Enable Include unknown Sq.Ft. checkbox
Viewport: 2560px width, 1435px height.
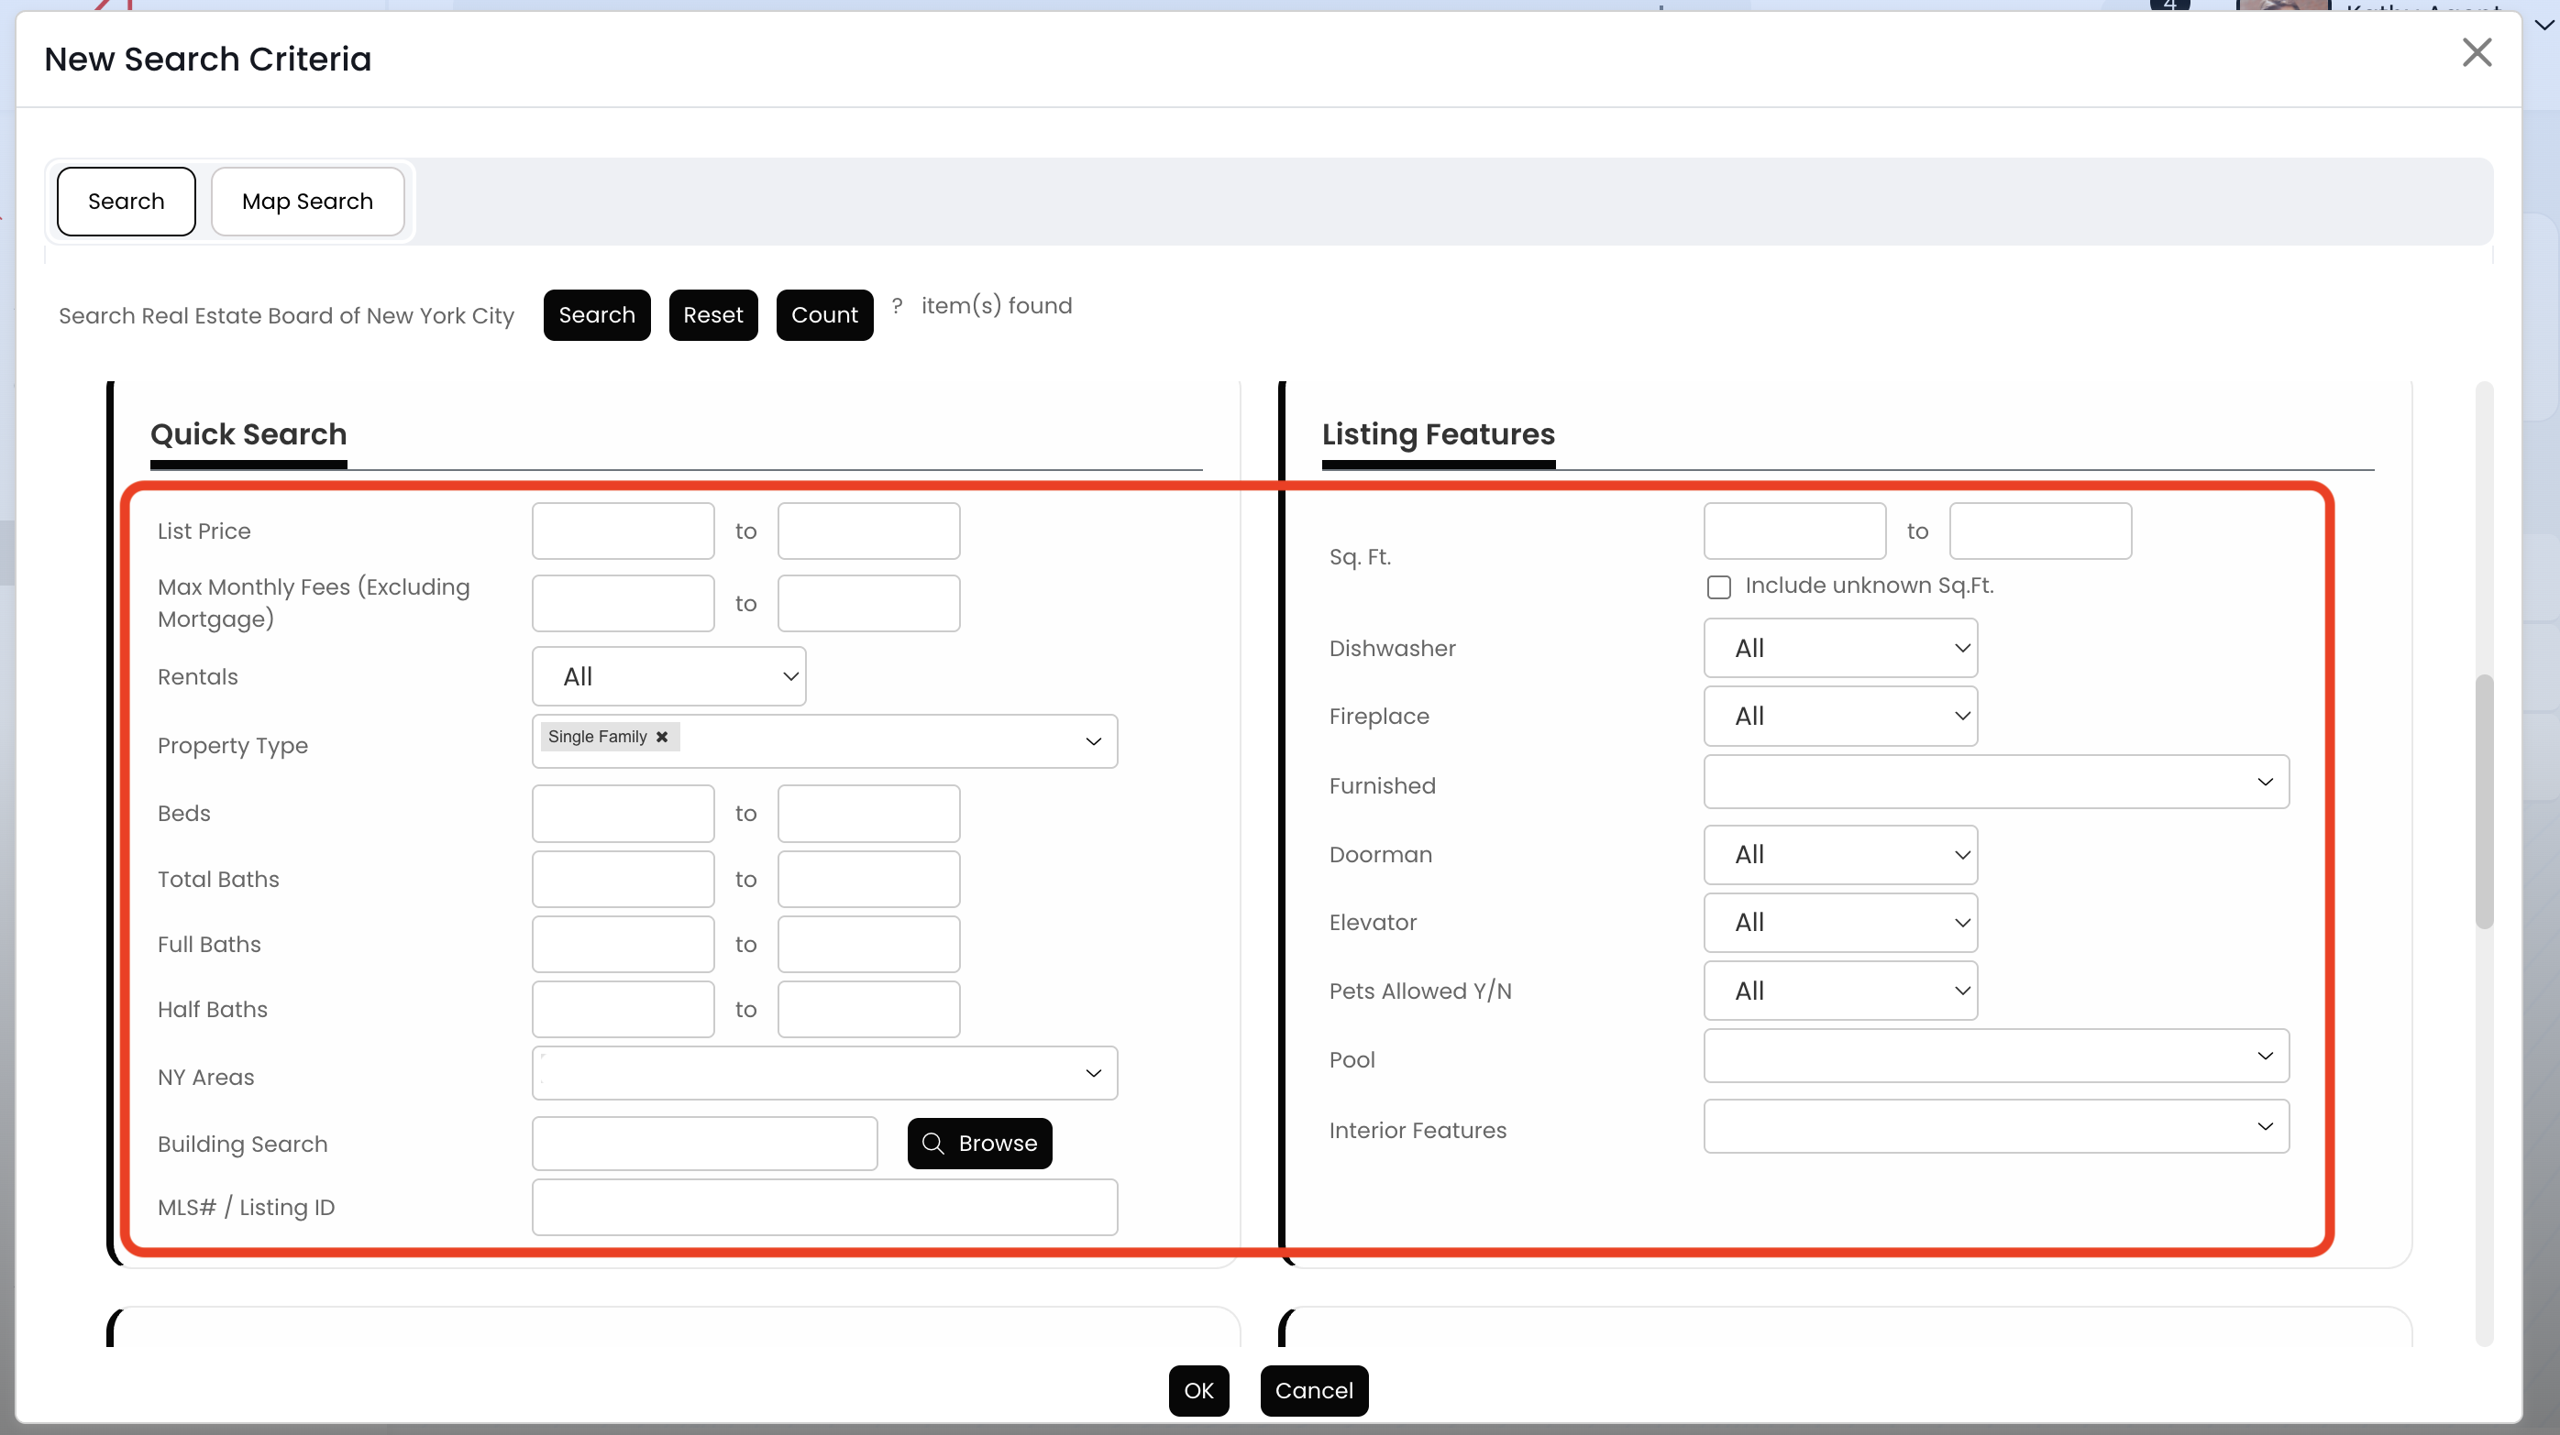[1718, 586]
